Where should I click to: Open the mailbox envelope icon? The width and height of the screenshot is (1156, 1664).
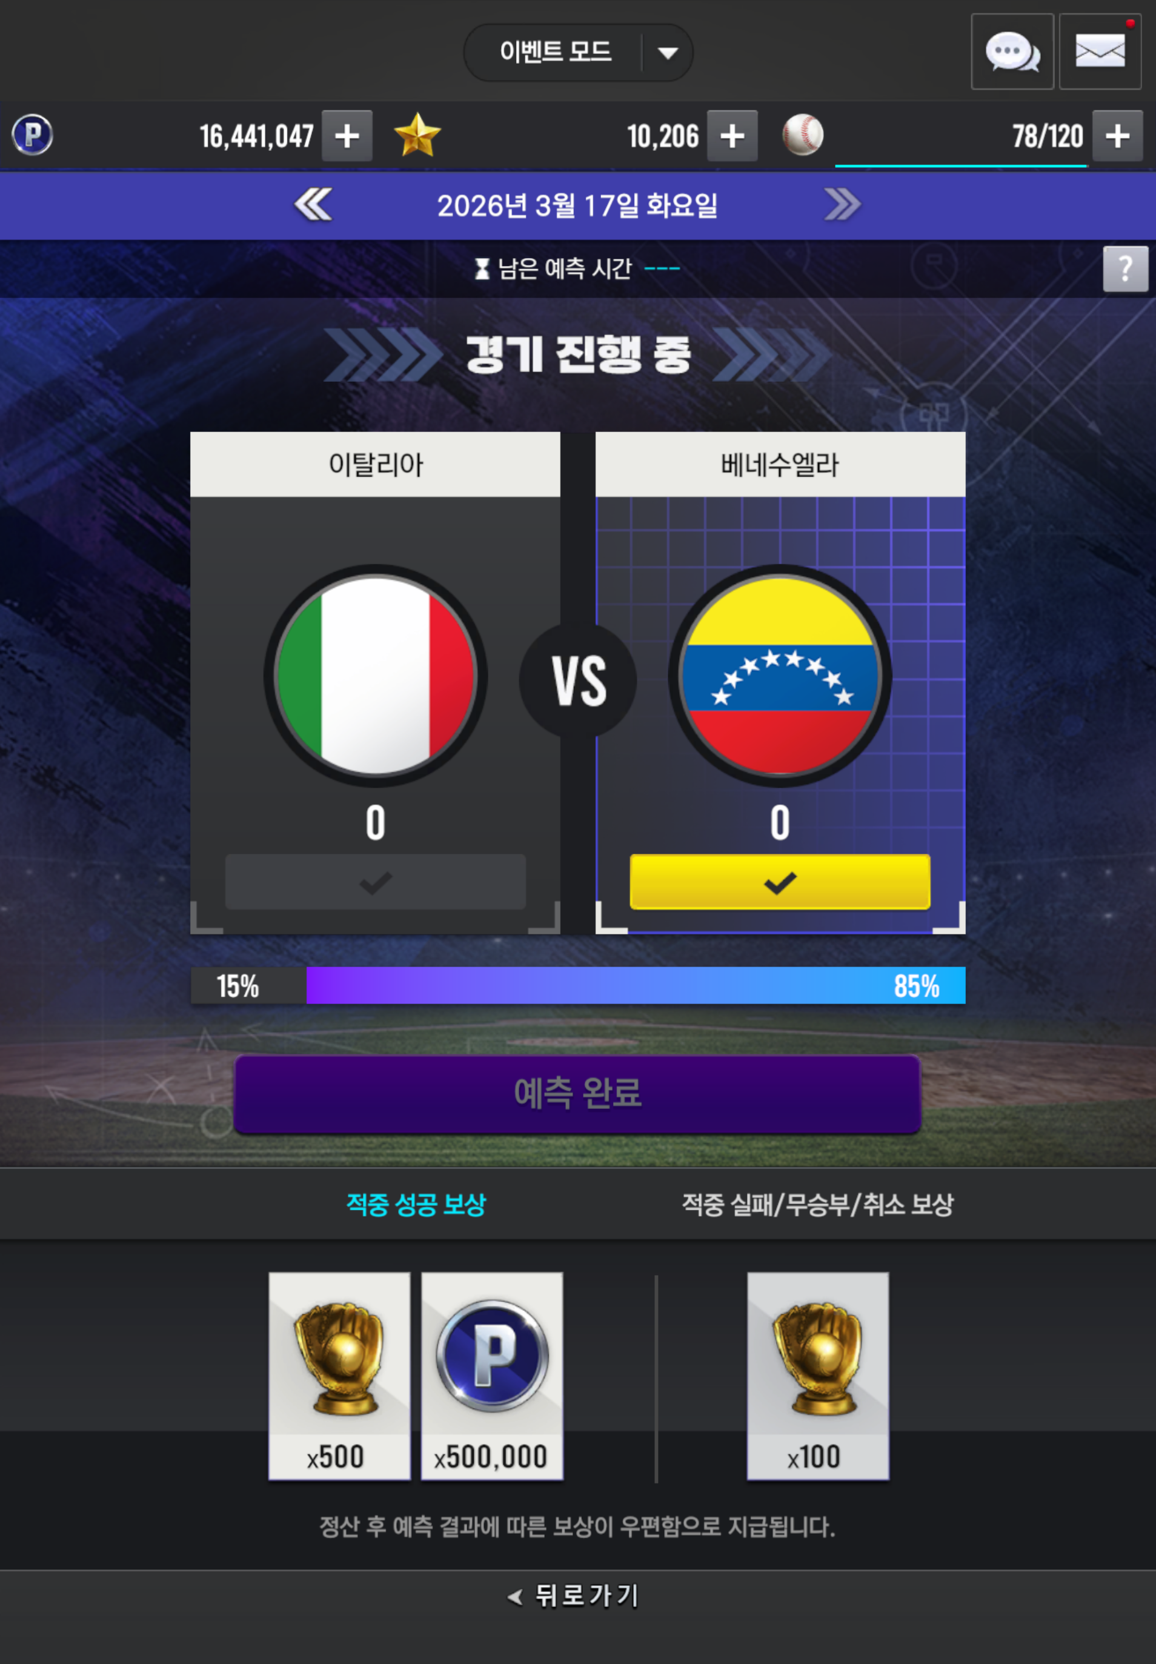click(1100, 52)
